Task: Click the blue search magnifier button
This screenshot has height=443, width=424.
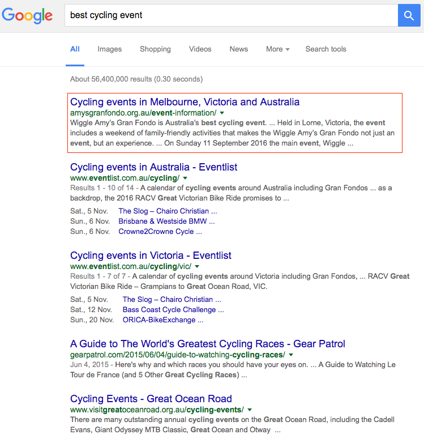Action: (x=409, y=15)
